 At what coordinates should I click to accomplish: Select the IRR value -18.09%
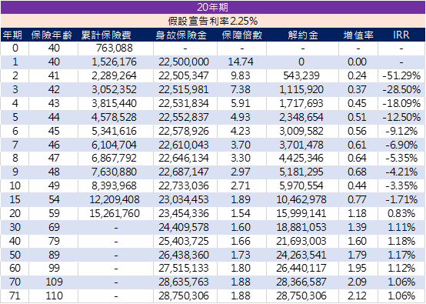point(401,104)
